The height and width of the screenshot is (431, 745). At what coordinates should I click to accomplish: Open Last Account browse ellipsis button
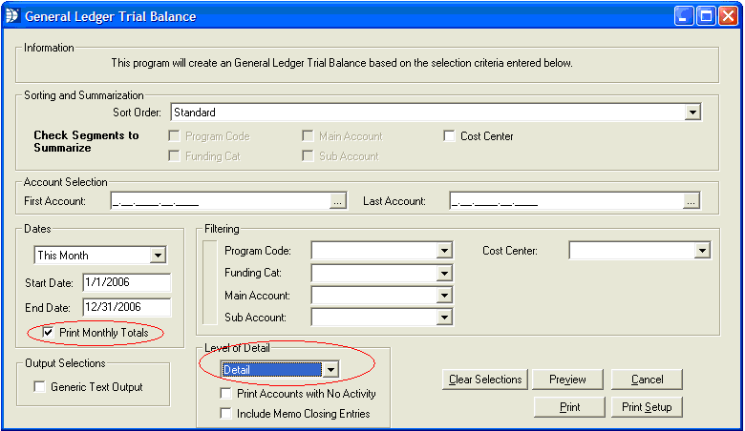tap(692, 201)
